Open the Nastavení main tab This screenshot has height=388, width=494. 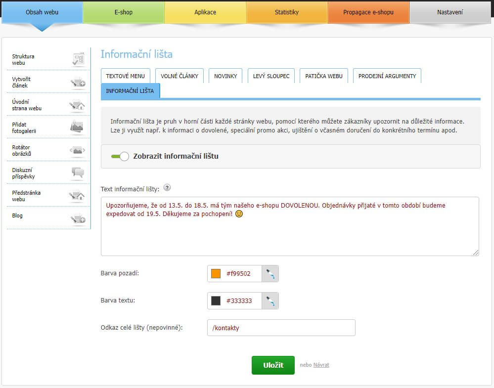450,12
